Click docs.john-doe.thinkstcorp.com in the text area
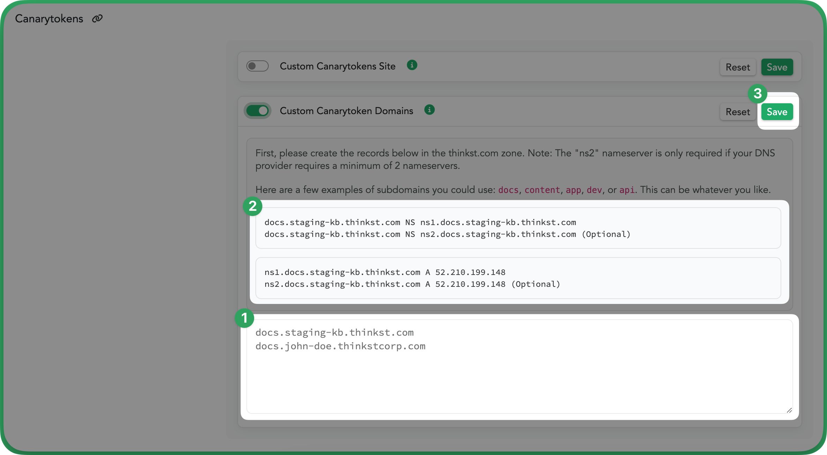827x455 pixels. point(340,346)
